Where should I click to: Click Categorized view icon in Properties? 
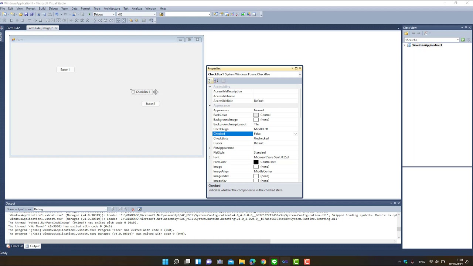pos(210,81)
